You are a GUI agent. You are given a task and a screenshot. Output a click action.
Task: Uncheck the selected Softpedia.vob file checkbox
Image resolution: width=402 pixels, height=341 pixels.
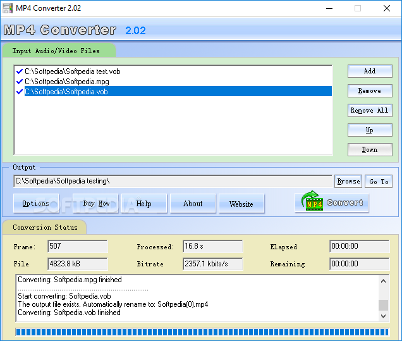tap(20, 92)
